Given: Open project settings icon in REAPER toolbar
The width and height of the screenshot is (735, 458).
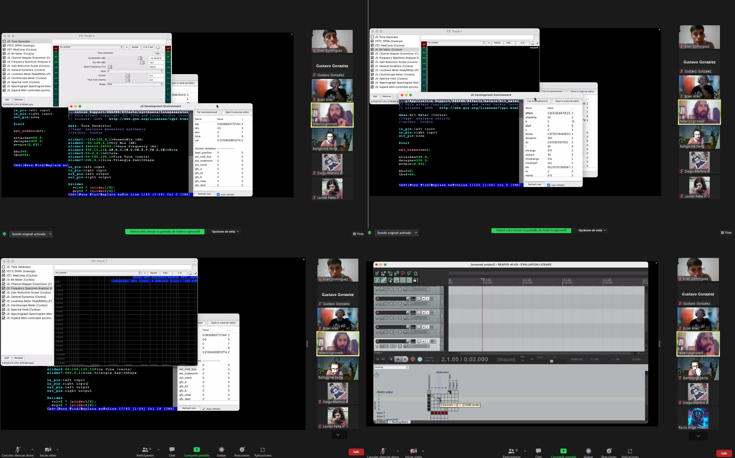Looking at the screenshot, I should click(396, 273).
